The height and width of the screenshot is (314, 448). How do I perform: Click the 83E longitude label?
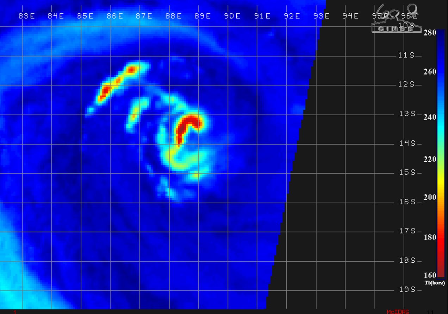[26, 16]
